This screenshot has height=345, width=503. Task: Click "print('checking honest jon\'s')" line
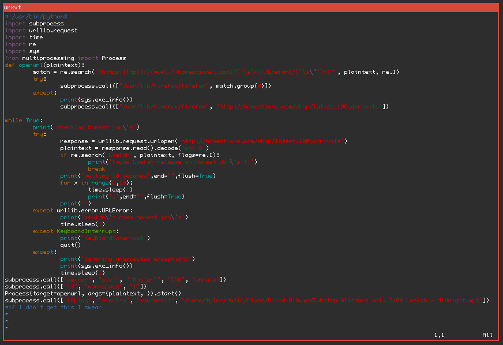[x=86, y=127]
